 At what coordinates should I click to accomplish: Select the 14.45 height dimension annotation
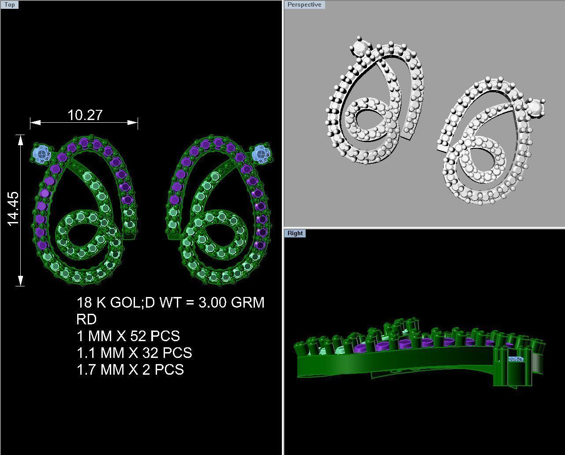tap(12, 207)
